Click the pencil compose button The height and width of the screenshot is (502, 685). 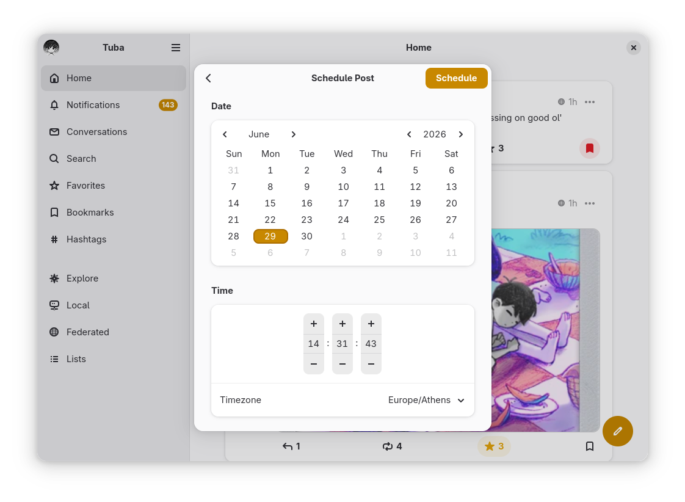tap(617, 431)
